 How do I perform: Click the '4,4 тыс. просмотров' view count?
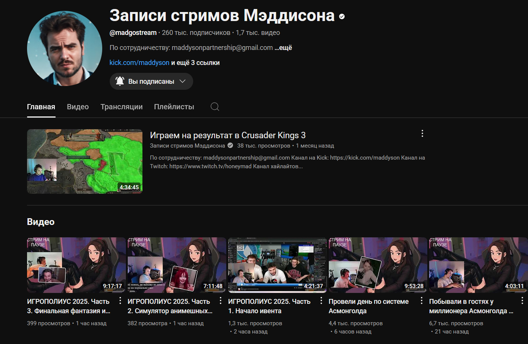pyautogui.click(x=356, y=323)
